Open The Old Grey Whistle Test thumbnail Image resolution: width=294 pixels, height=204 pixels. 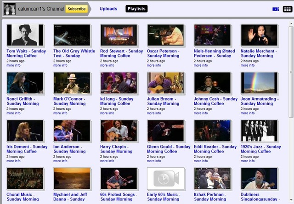pos(72,35)
